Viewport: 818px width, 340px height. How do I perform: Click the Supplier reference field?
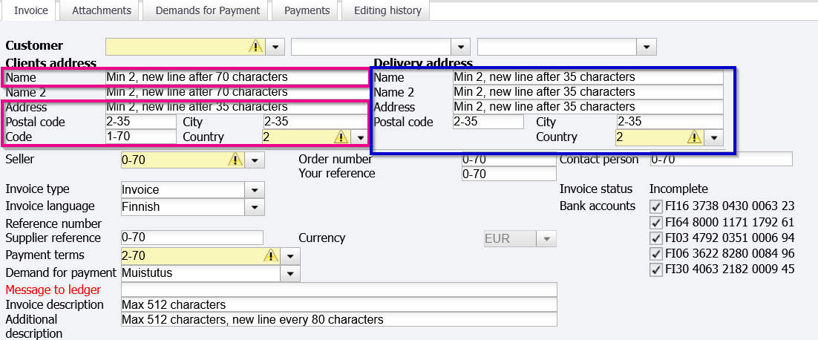pyautogui.click(x=192, y=238)
